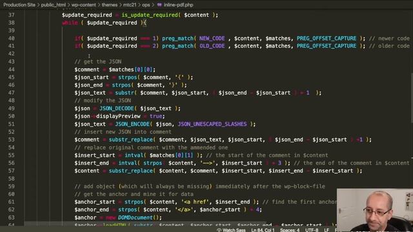The image size is (413, 232).
Task: Click JSON_ENCODE on line 51
Action: 132,124
